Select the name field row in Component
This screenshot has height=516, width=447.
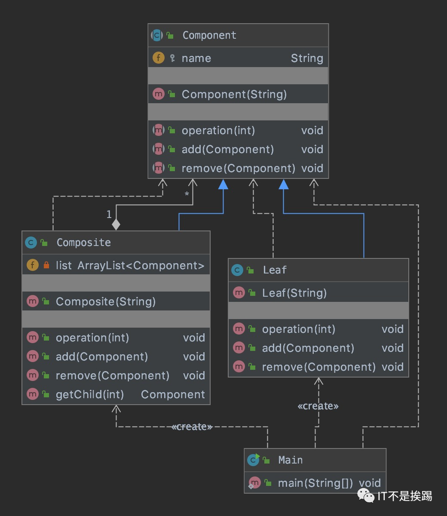pos(238,58)
